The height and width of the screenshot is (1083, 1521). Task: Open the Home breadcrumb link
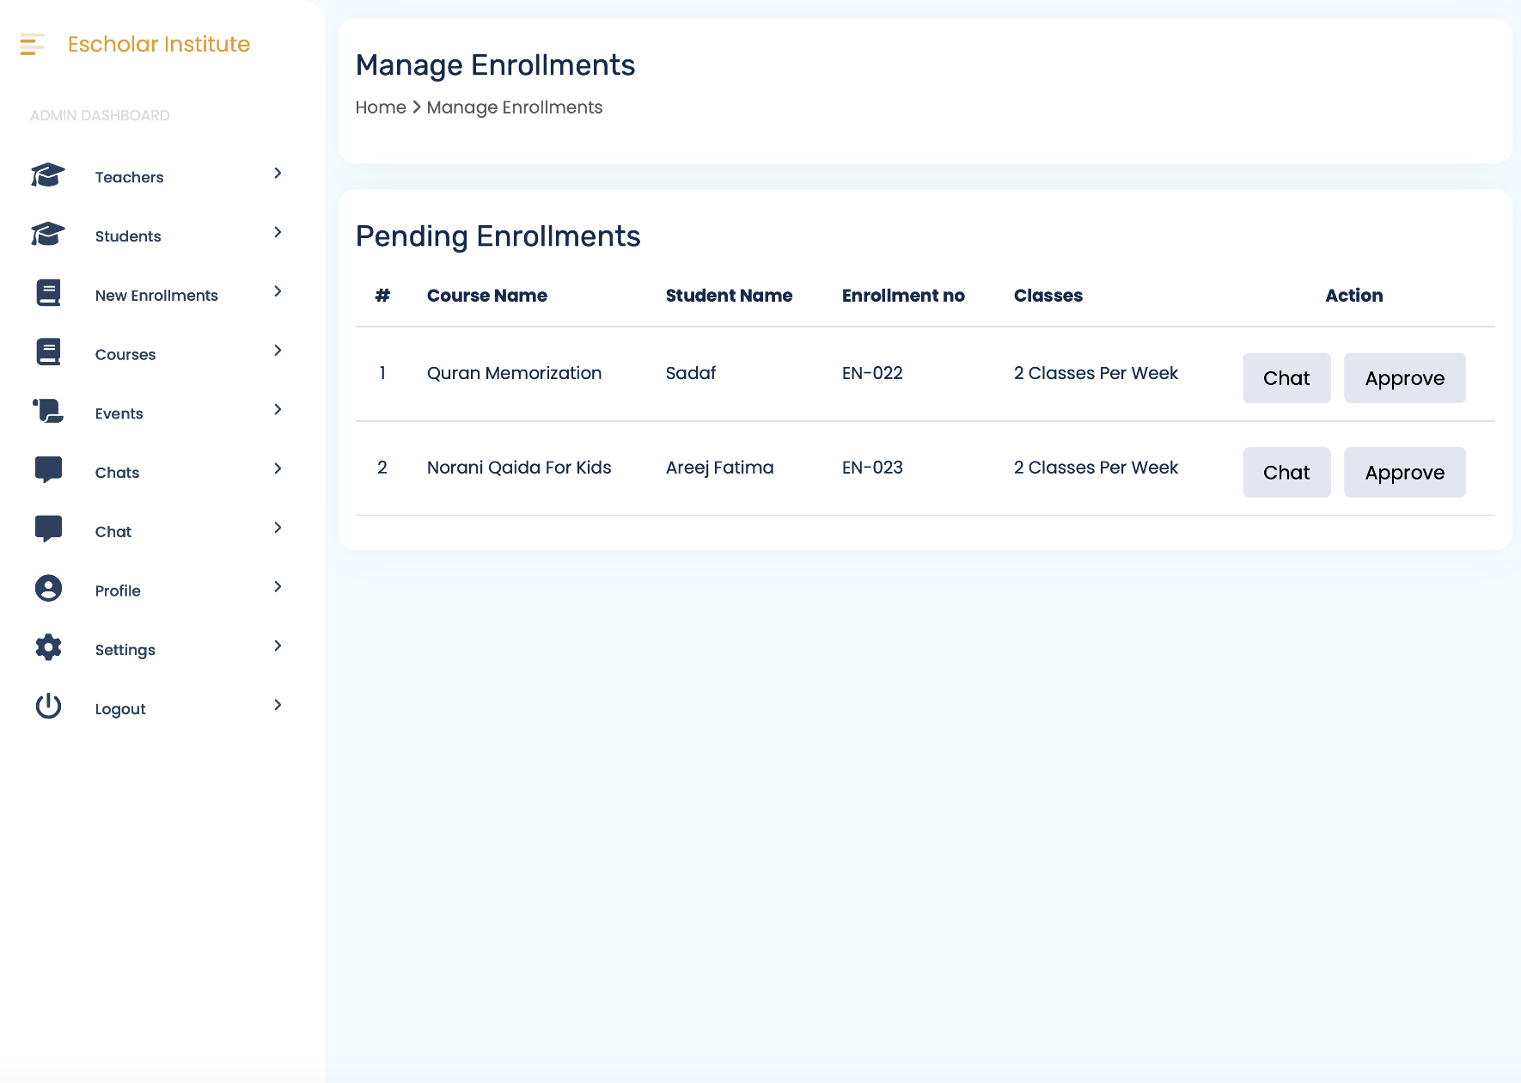coord(381,107)
